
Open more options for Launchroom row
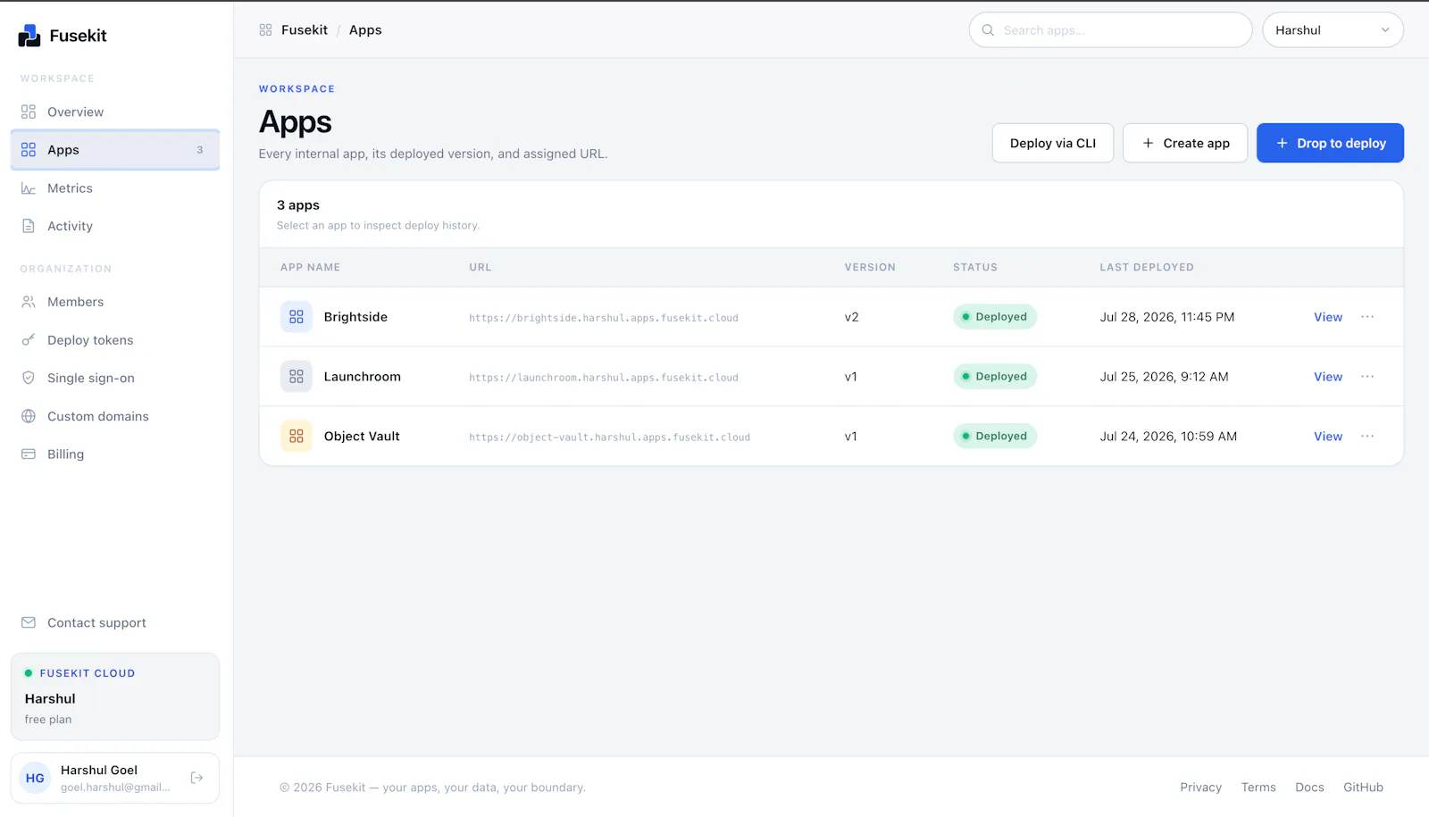(x=1367, y=377)
